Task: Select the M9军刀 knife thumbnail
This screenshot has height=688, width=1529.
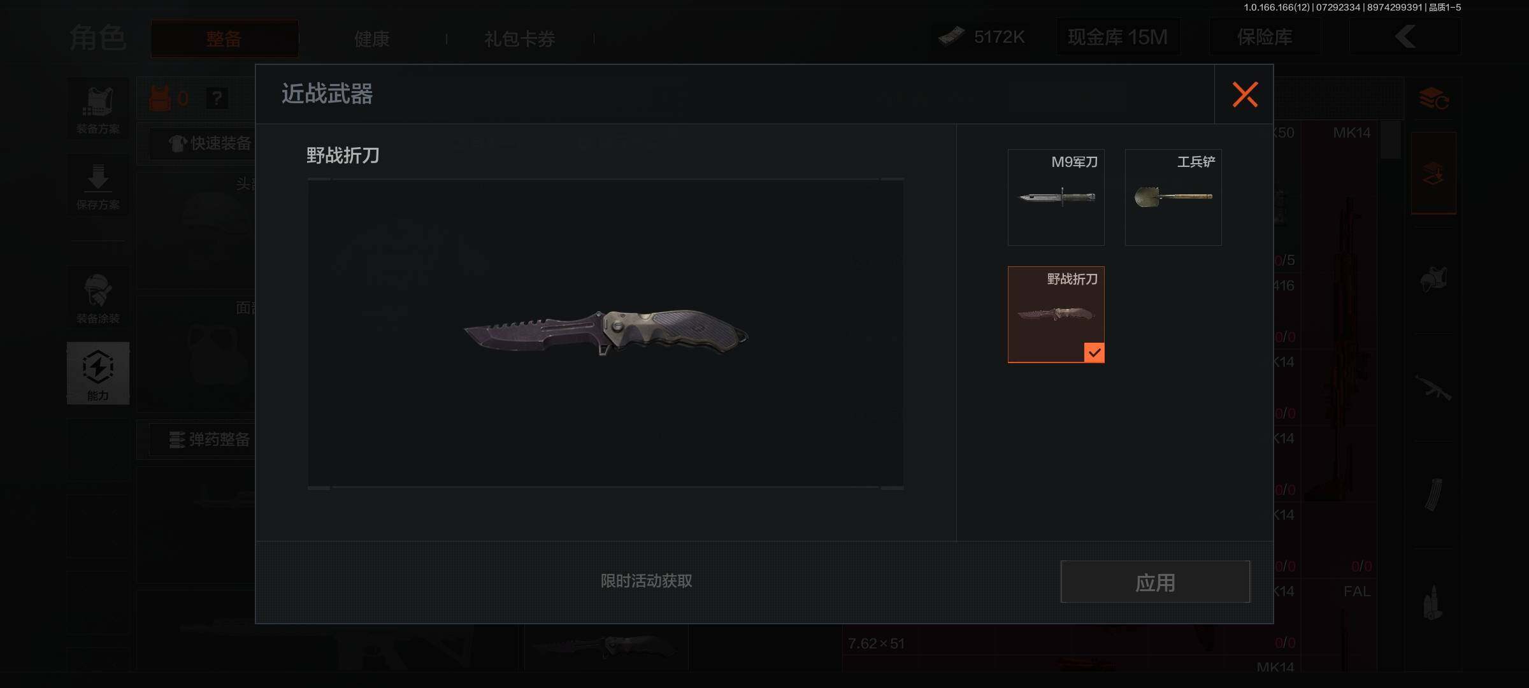Action: click(x=1056, y=197)
